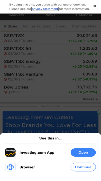Switch to the Forex tab

[x=61, y=26]
